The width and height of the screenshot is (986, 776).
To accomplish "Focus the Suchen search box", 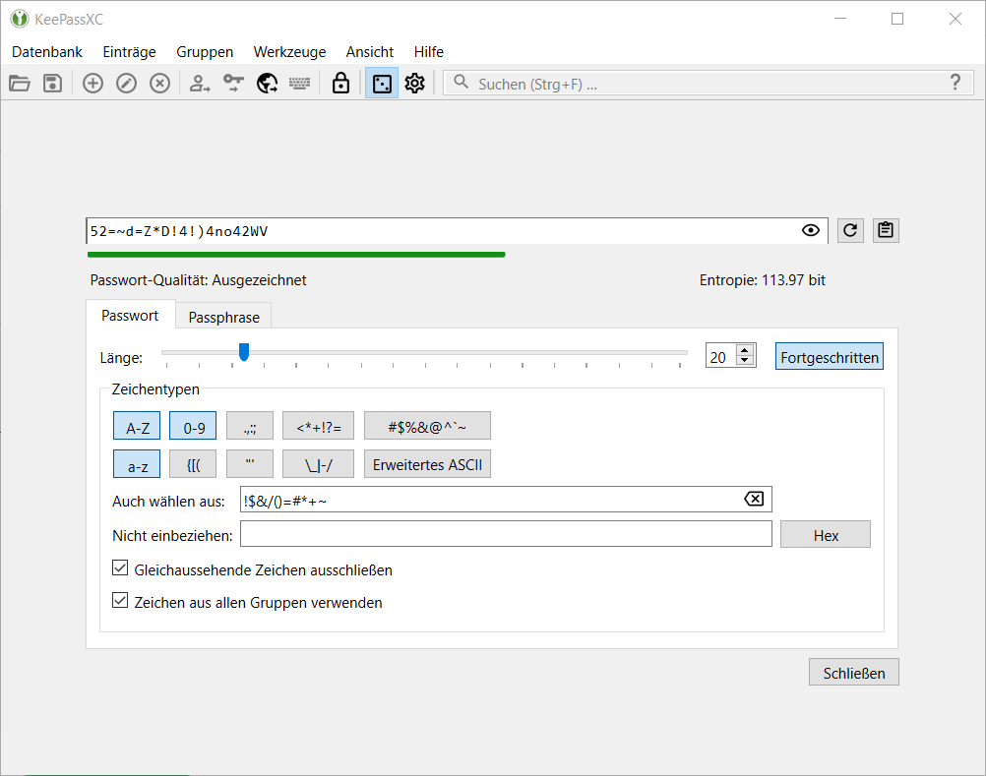I will tap(708, 83).
